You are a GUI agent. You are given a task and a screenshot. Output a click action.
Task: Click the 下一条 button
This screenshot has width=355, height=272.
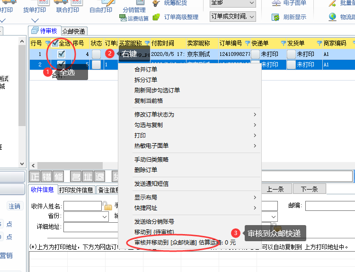point(310,189)
